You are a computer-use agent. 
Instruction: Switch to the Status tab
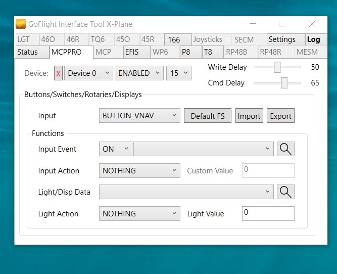pos(32,52)
